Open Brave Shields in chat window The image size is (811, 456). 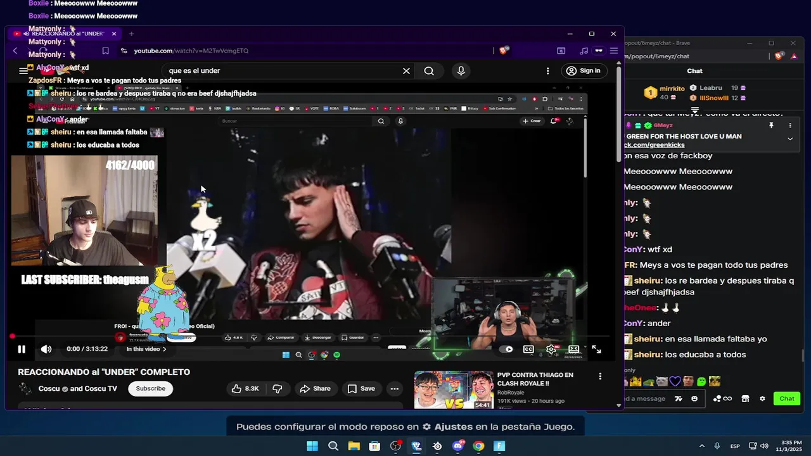(779, 56)
